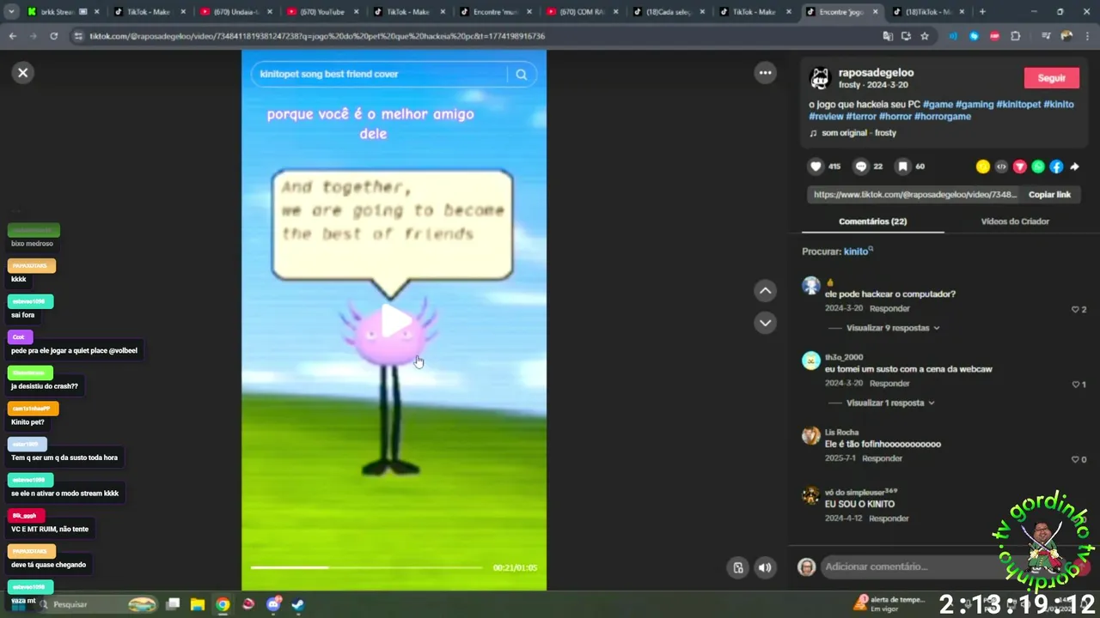The image size is (1100, 618).
Task: Bookmark page with star icon
Action: 925,36
